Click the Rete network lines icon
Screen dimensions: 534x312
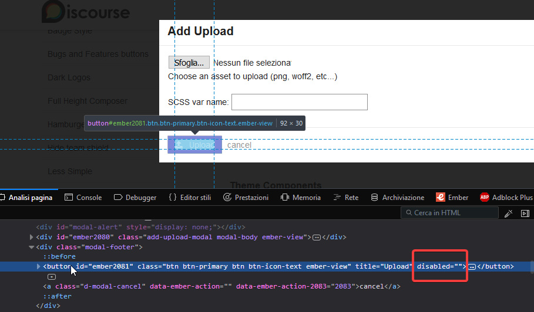click(337, 198)
